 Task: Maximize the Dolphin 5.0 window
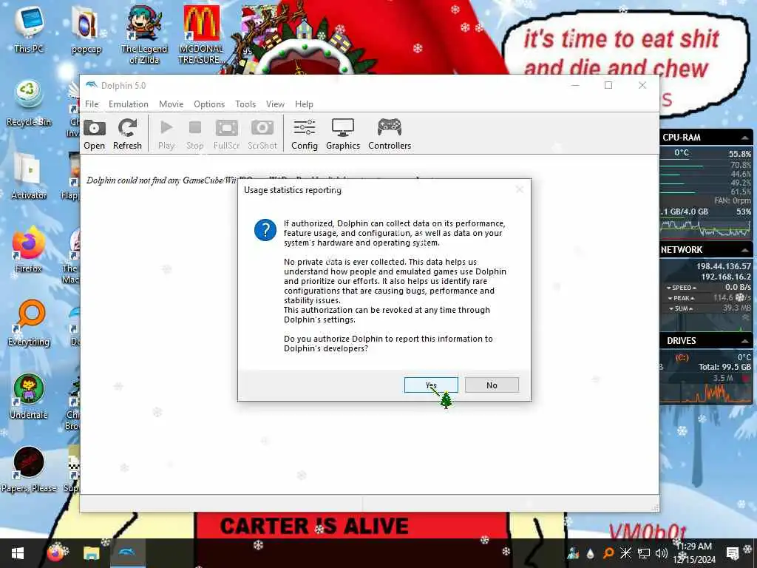click(608, 86)
